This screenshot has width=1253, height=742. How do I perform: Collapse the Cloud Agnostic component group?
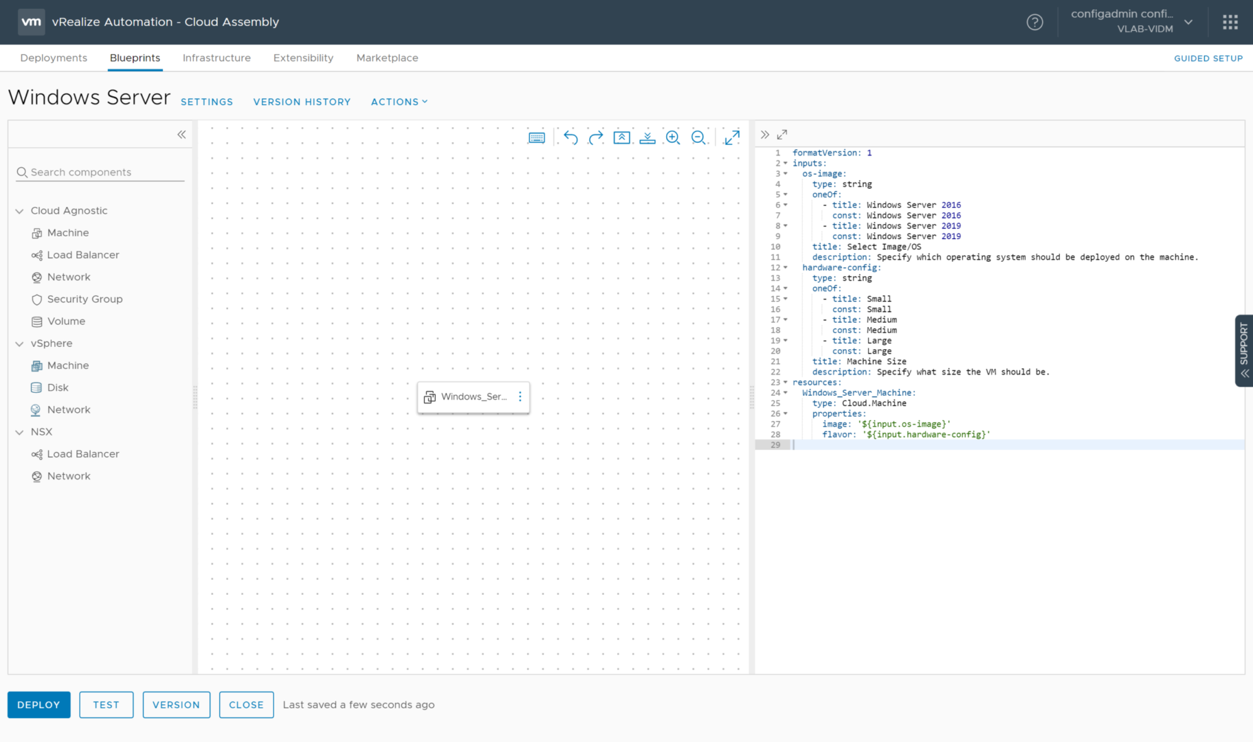point(20,211)
